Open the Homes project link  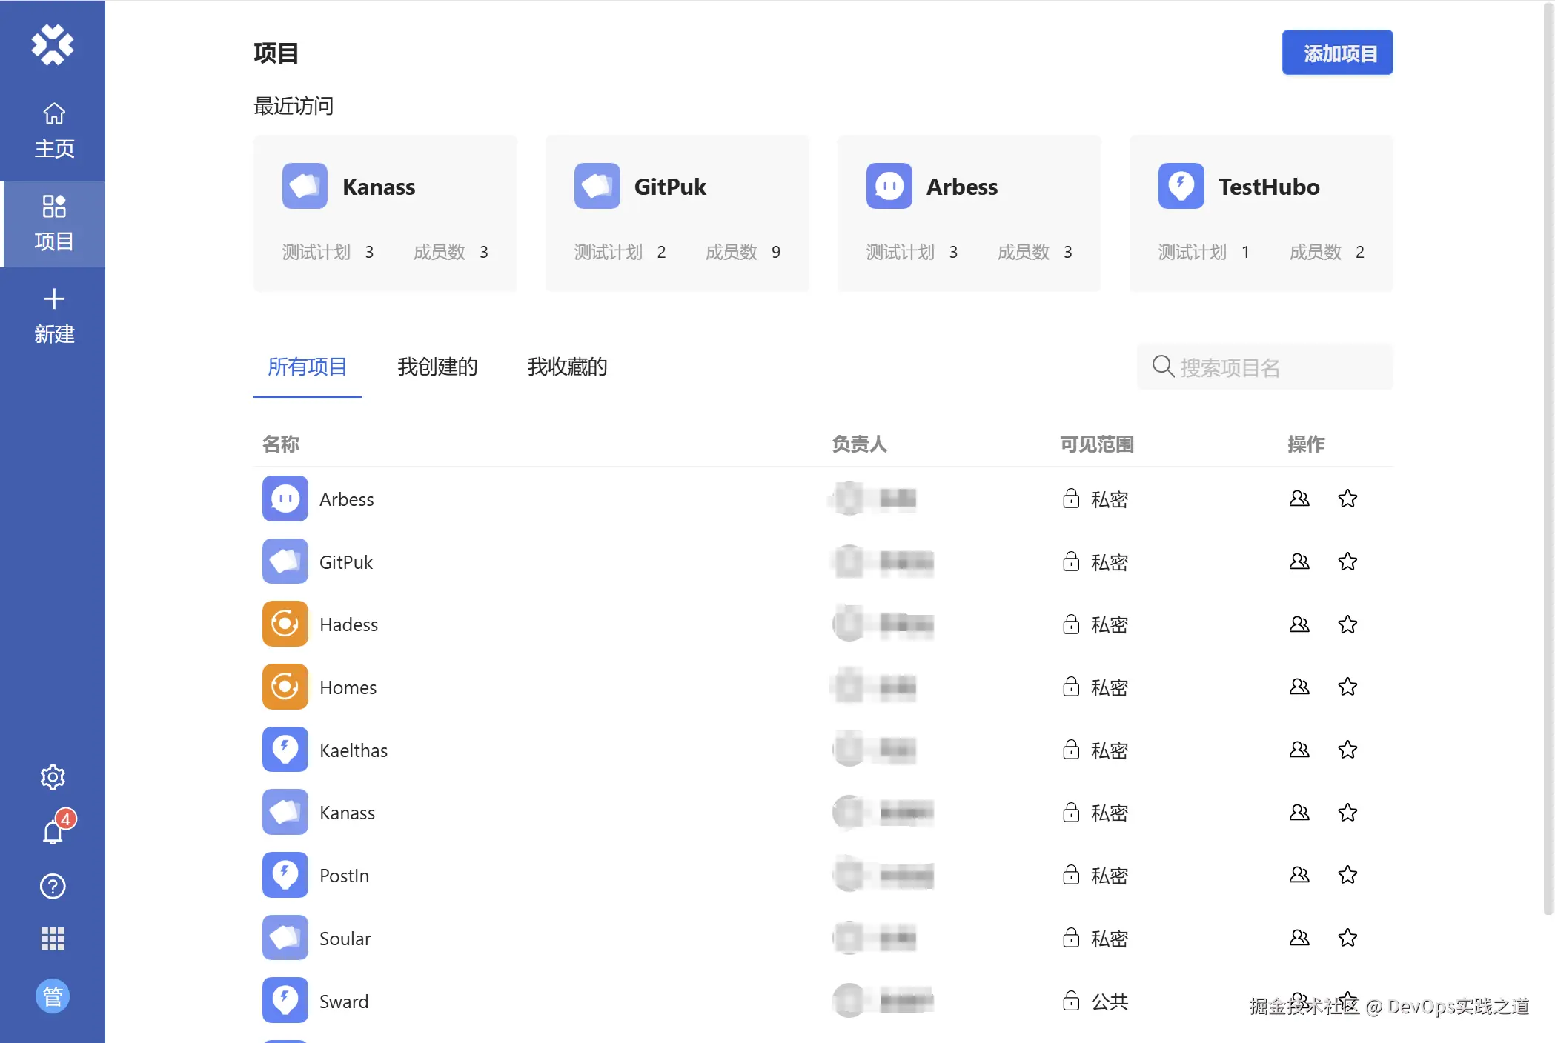tap(348, 687)
